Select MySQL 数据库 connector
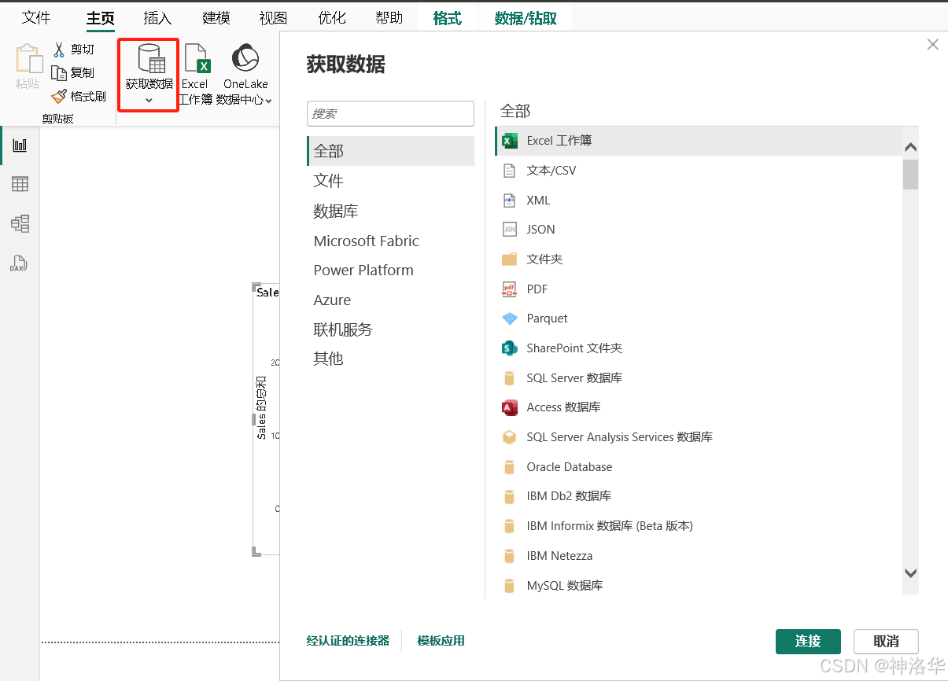The width and height of the screenshot is (948, 681). [x=698, y=586]
